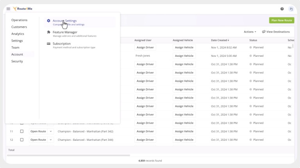Click the Total row label
This screenshot has height=168, width=300.
[x=11, y=150]
